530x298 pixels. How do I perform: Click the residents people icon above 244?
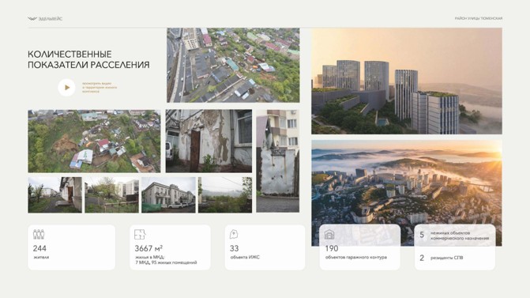pos(39,234)
